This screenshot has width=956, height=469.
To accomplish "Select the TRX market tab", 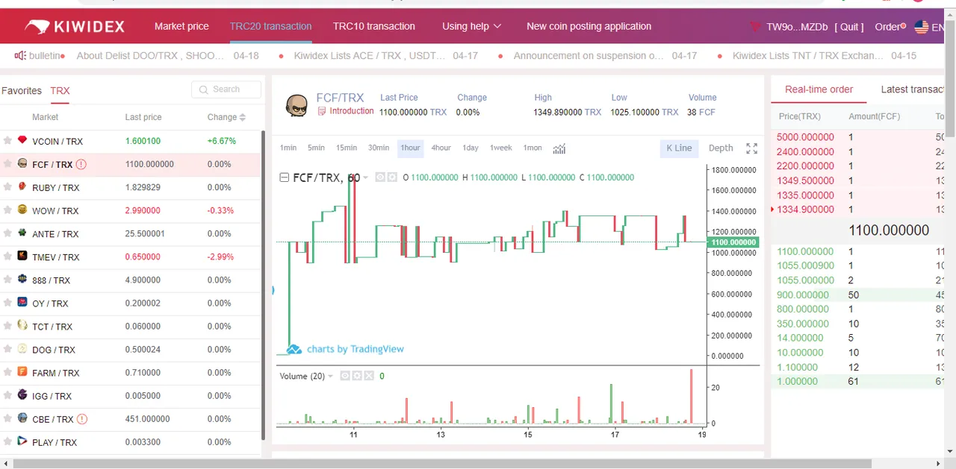I will (60, 90).
